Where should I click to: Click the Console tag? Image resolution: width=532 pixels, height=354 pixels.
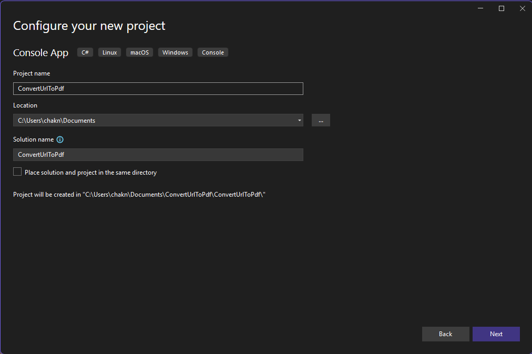pos(213,52)
